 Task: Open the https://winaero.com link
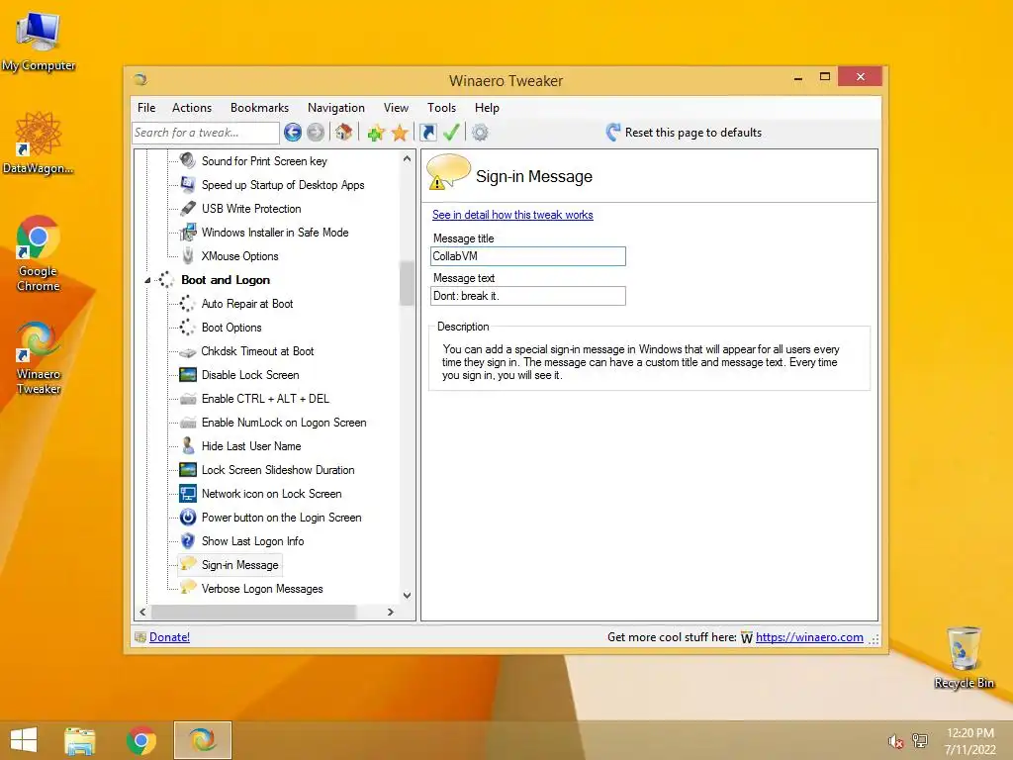[x=809, y=637]
